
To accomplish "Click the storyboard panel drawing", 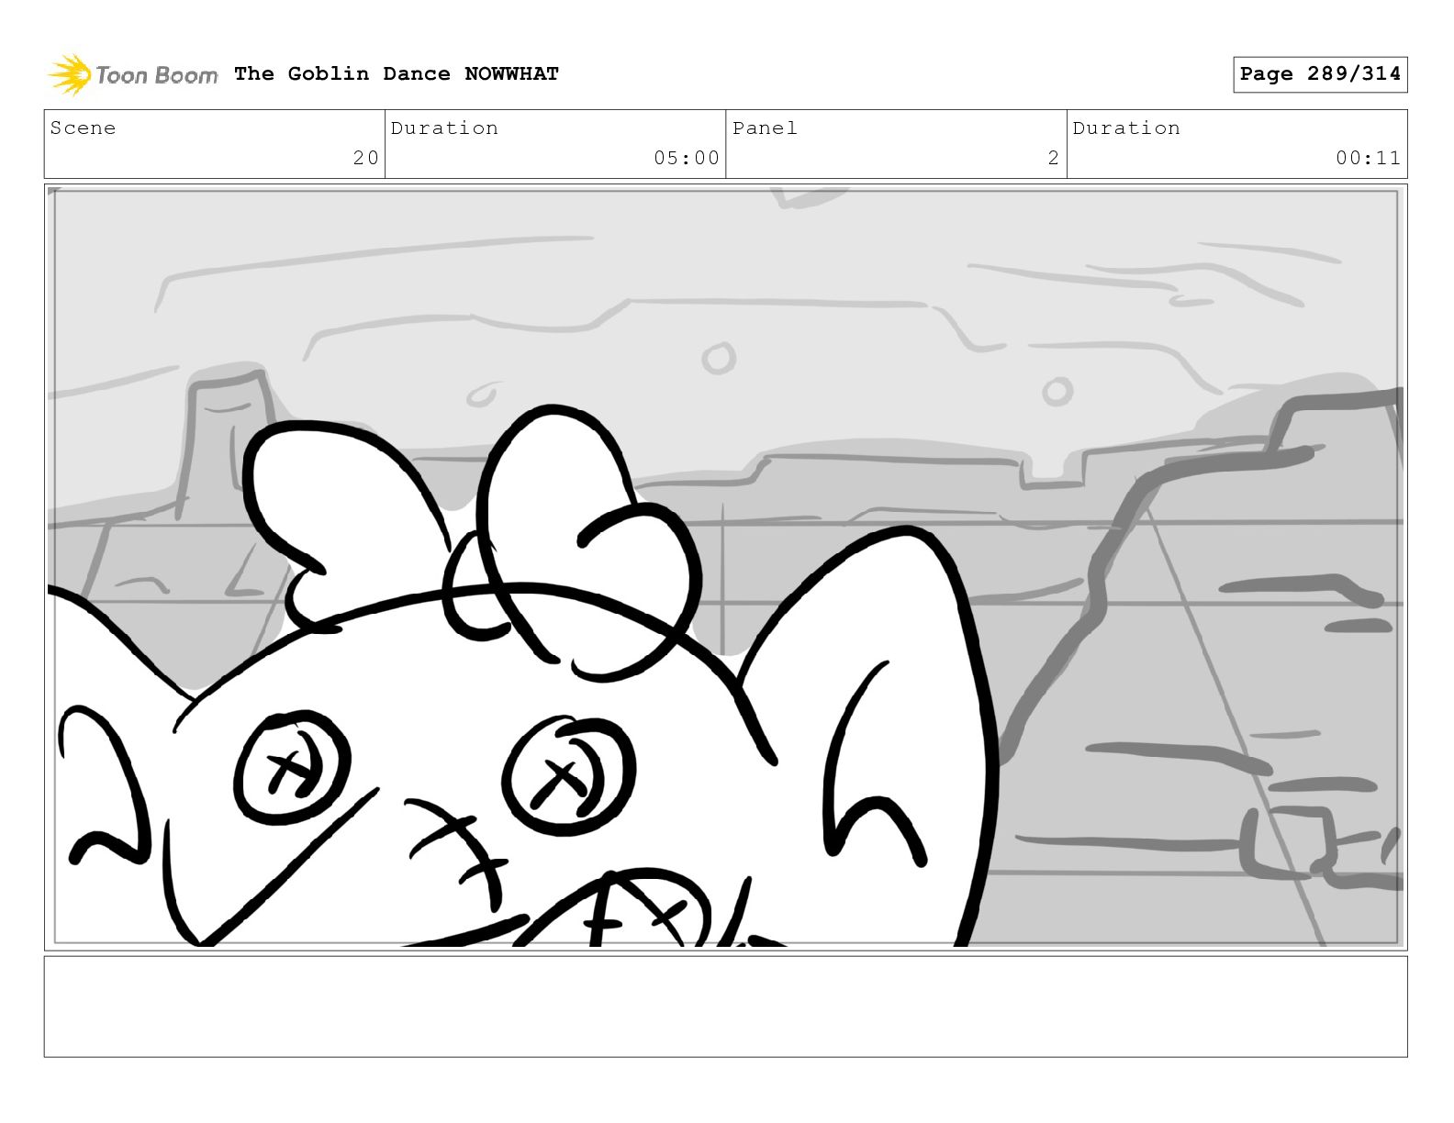I will 725,567.
